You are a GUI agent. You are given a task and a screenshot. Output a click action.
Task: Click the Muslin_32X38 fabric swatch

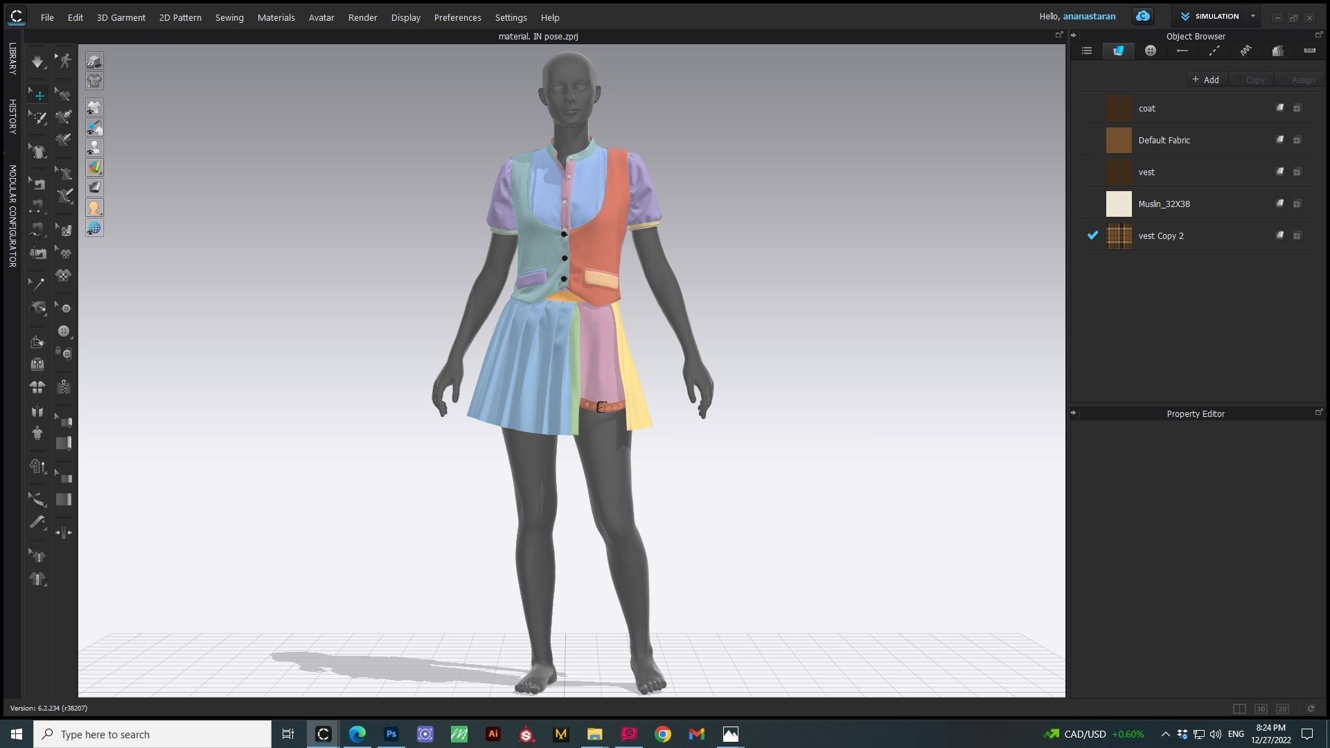click(x=1119, y=204)
